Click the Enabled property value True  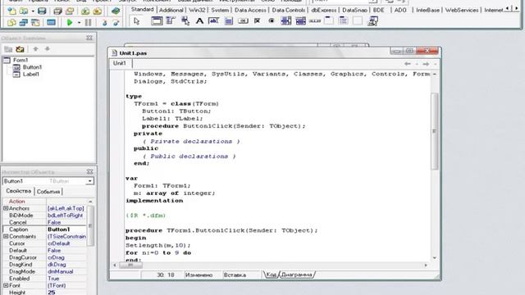click(66, 279)
